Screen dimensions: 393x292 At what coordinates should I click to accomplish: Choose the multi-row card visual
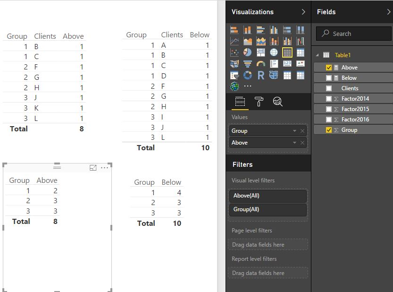[x=274, y=64]
